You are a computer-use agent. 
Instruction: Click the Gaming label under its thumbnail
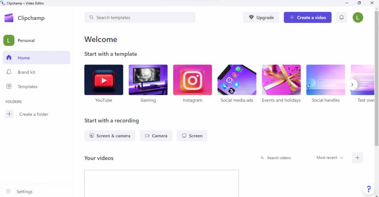coord(148,100)
